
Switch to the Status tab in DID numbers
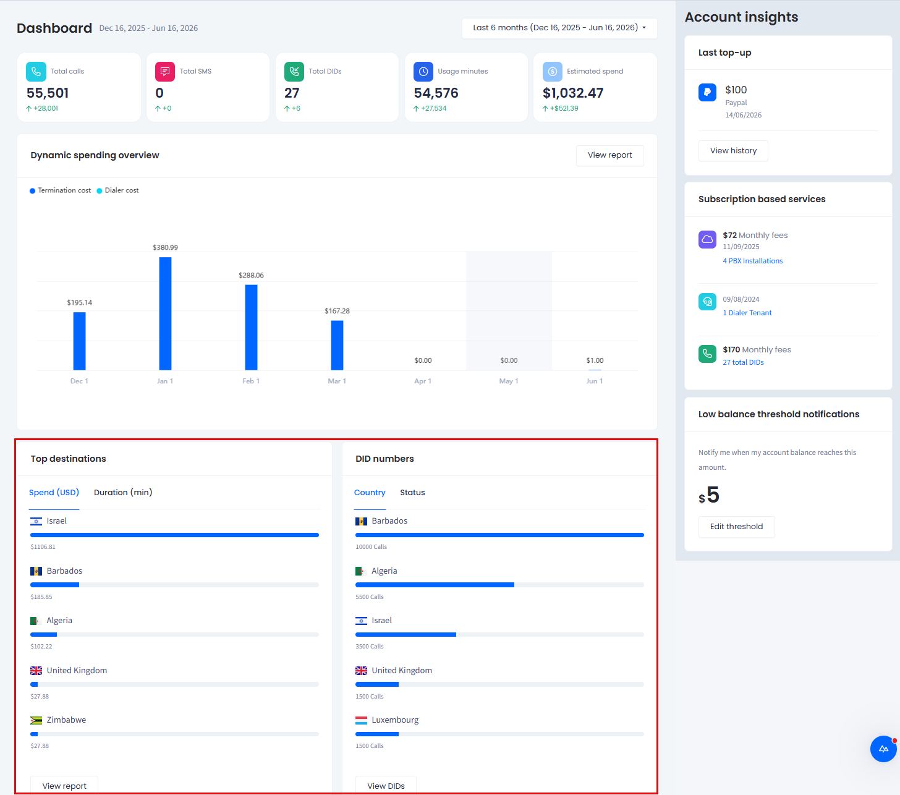(x=412, y=493)
